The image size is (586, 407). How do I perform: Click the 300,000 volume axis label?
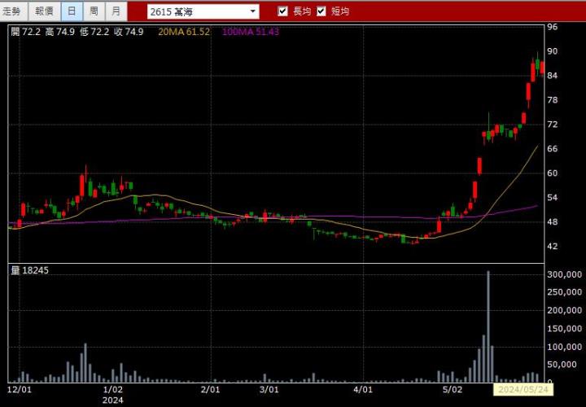pyautogui.click(x=563, y=275)
